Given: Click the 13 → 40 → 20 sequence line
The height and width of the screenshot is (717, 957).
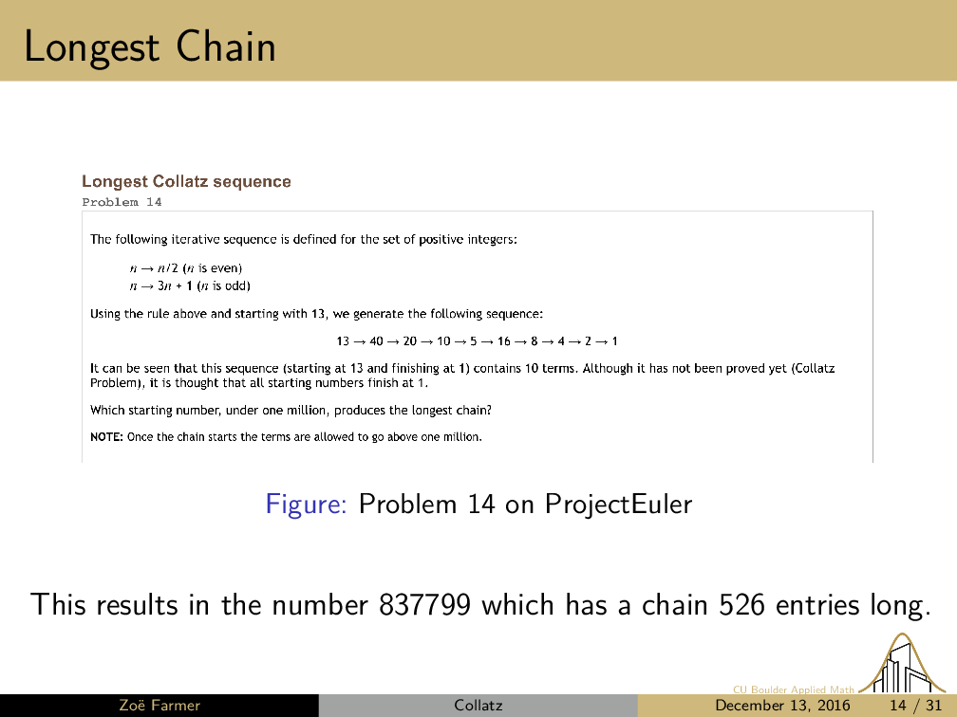Looking at the screenshot, I should pos(478,340).
